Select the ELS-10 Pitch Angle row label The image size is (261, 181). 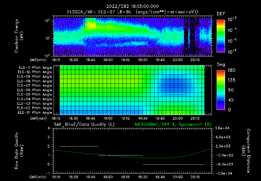pyautogui.click(x=35, y=72)
